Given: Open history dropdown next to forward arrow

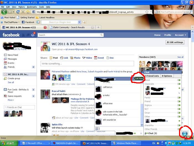Looking at the screenshot, I should coord(14,12).
